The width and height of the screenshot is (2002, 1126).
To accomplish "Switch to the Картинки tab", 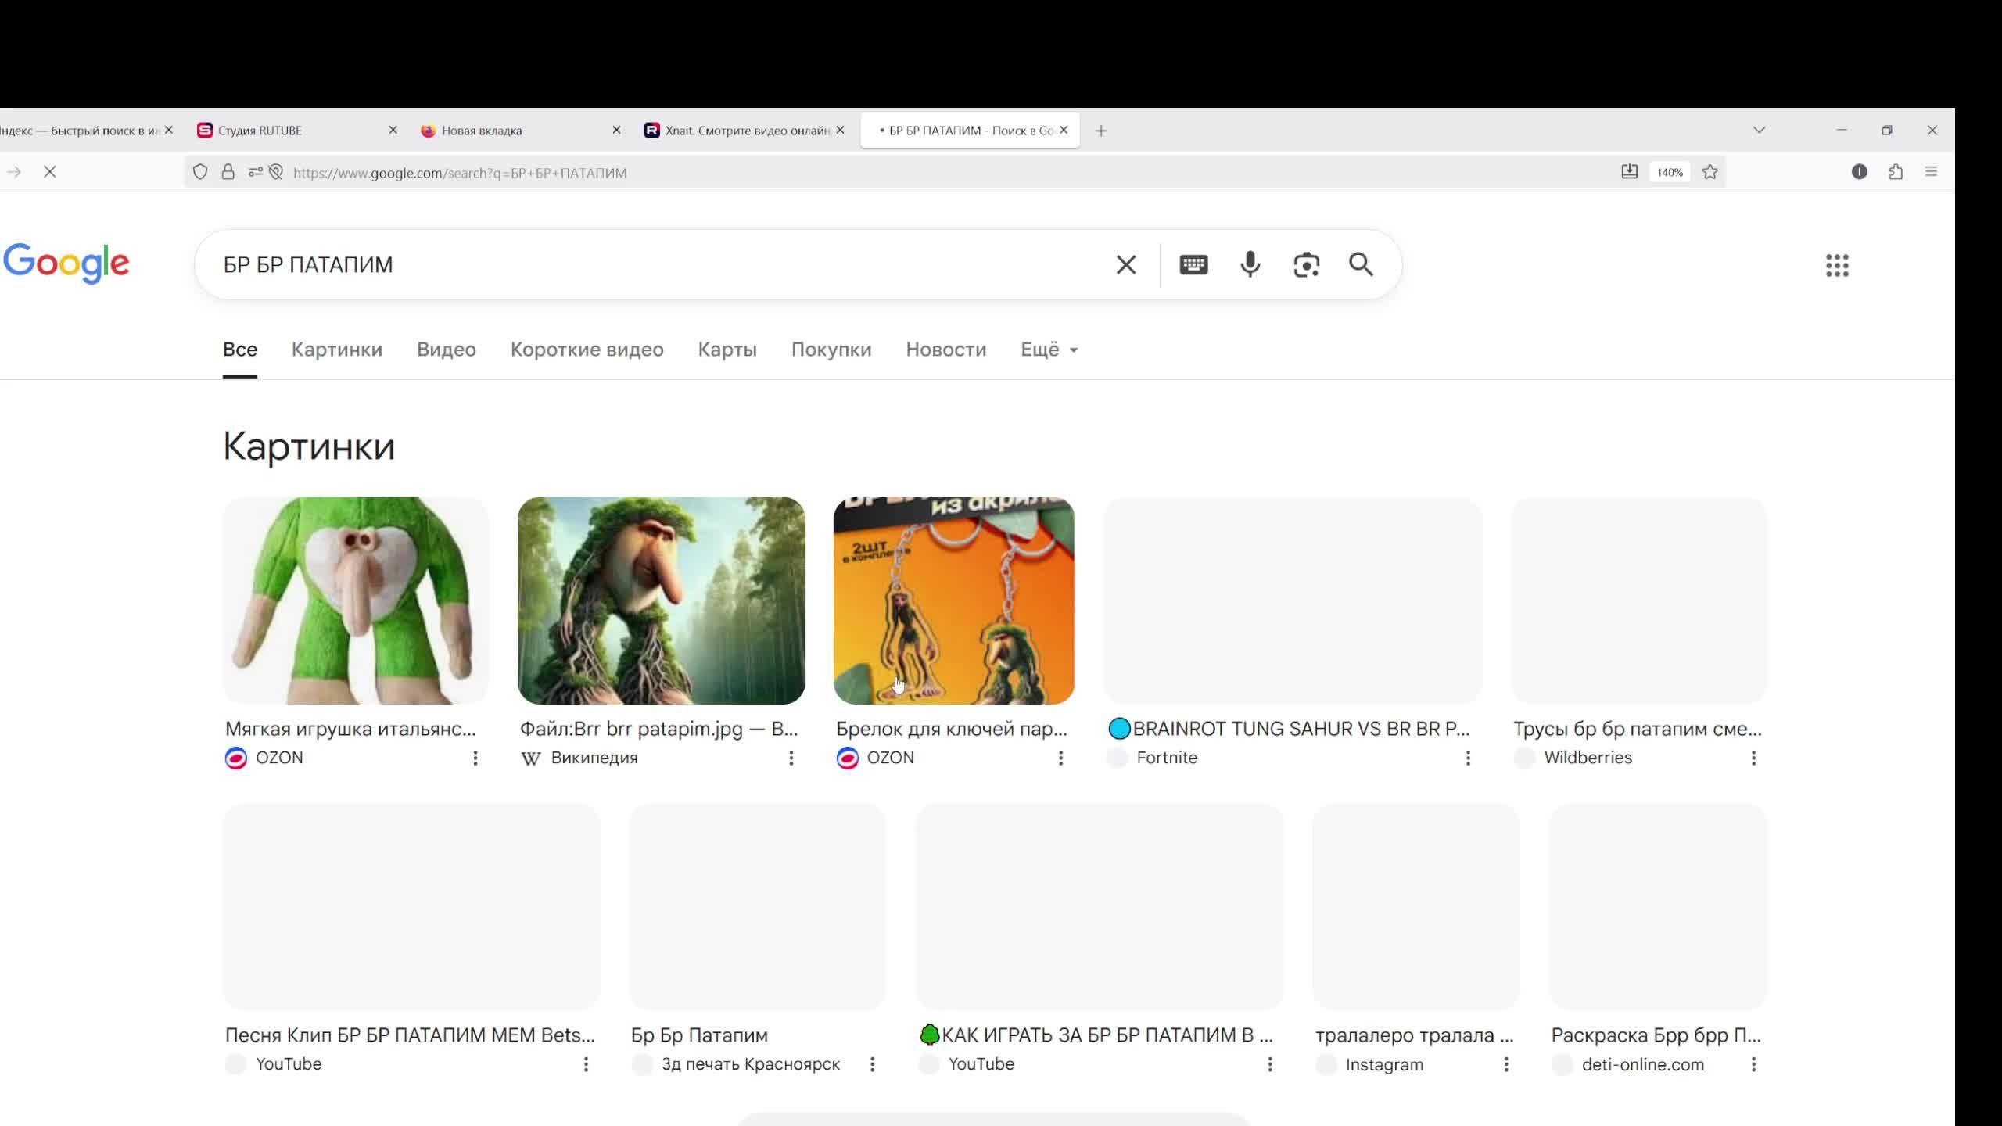I will coord(336,350).
